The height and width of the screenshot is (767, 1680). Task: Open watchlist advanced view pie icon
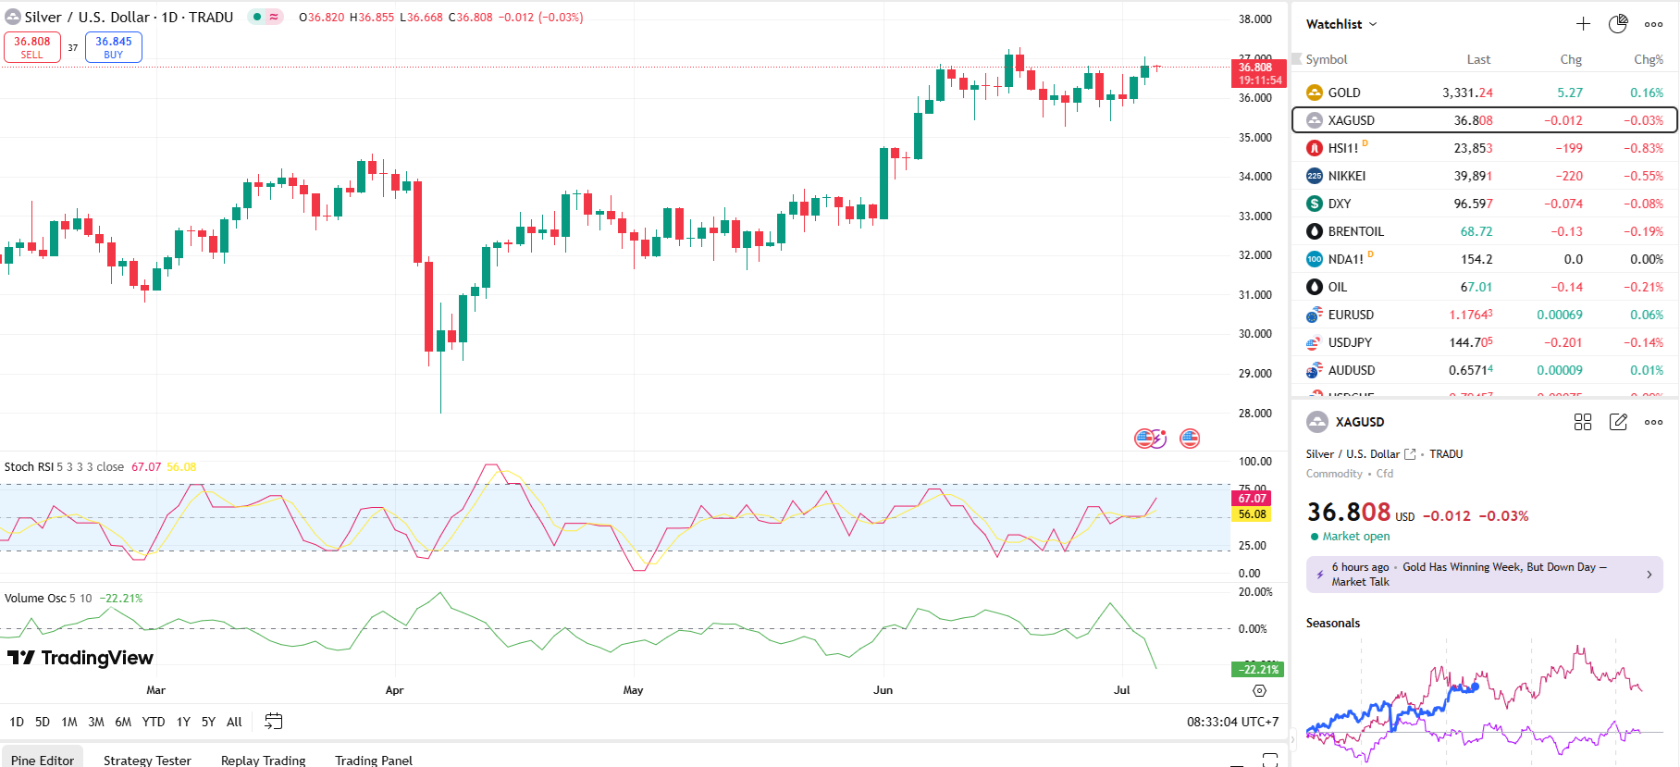(1618, 24)
